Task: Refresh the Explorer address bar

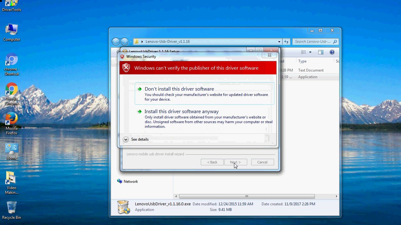Action: (x=286, y=42)
